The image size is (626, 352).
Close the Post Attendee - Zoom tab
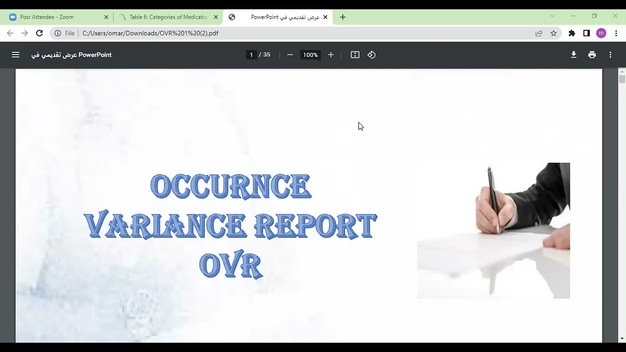106,17
